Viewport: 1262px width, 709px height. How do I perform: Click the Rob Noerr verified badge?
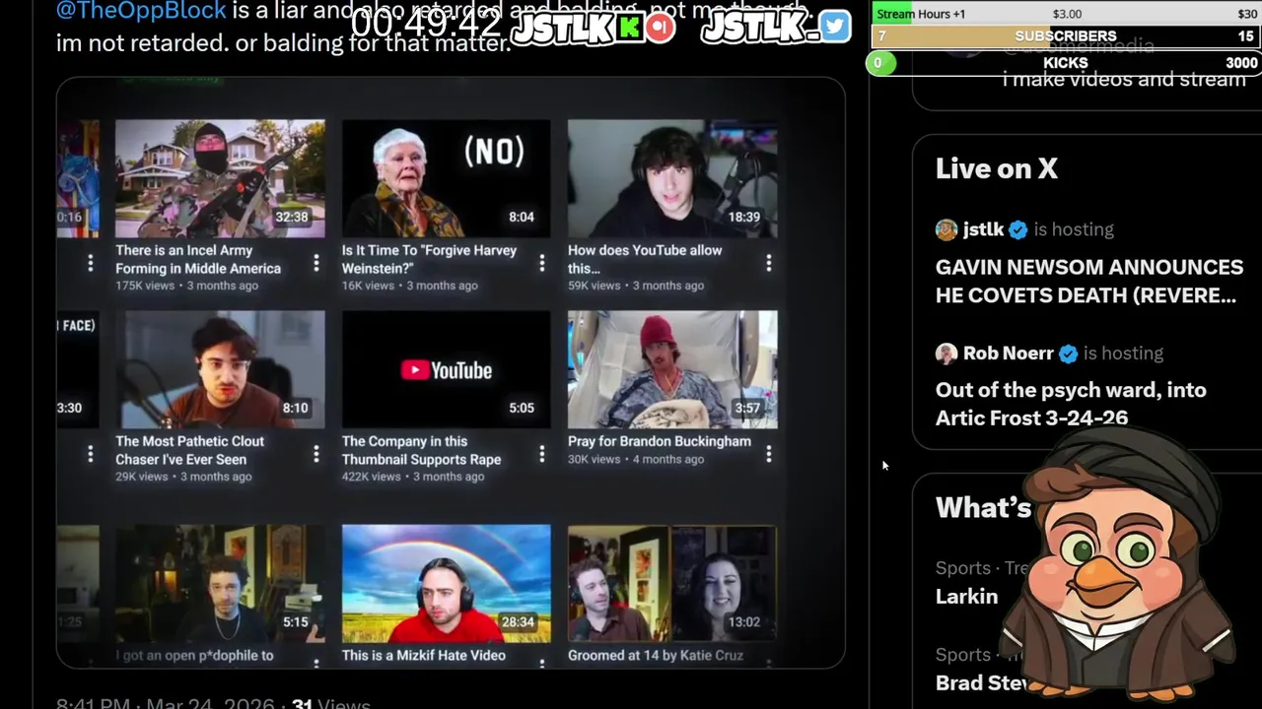tap(1069, 354)
